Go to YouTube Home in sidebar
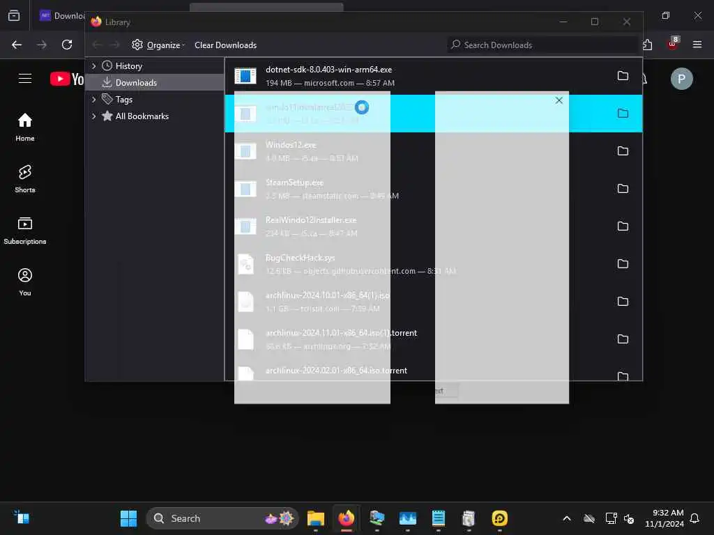 (x=25, y=127)
